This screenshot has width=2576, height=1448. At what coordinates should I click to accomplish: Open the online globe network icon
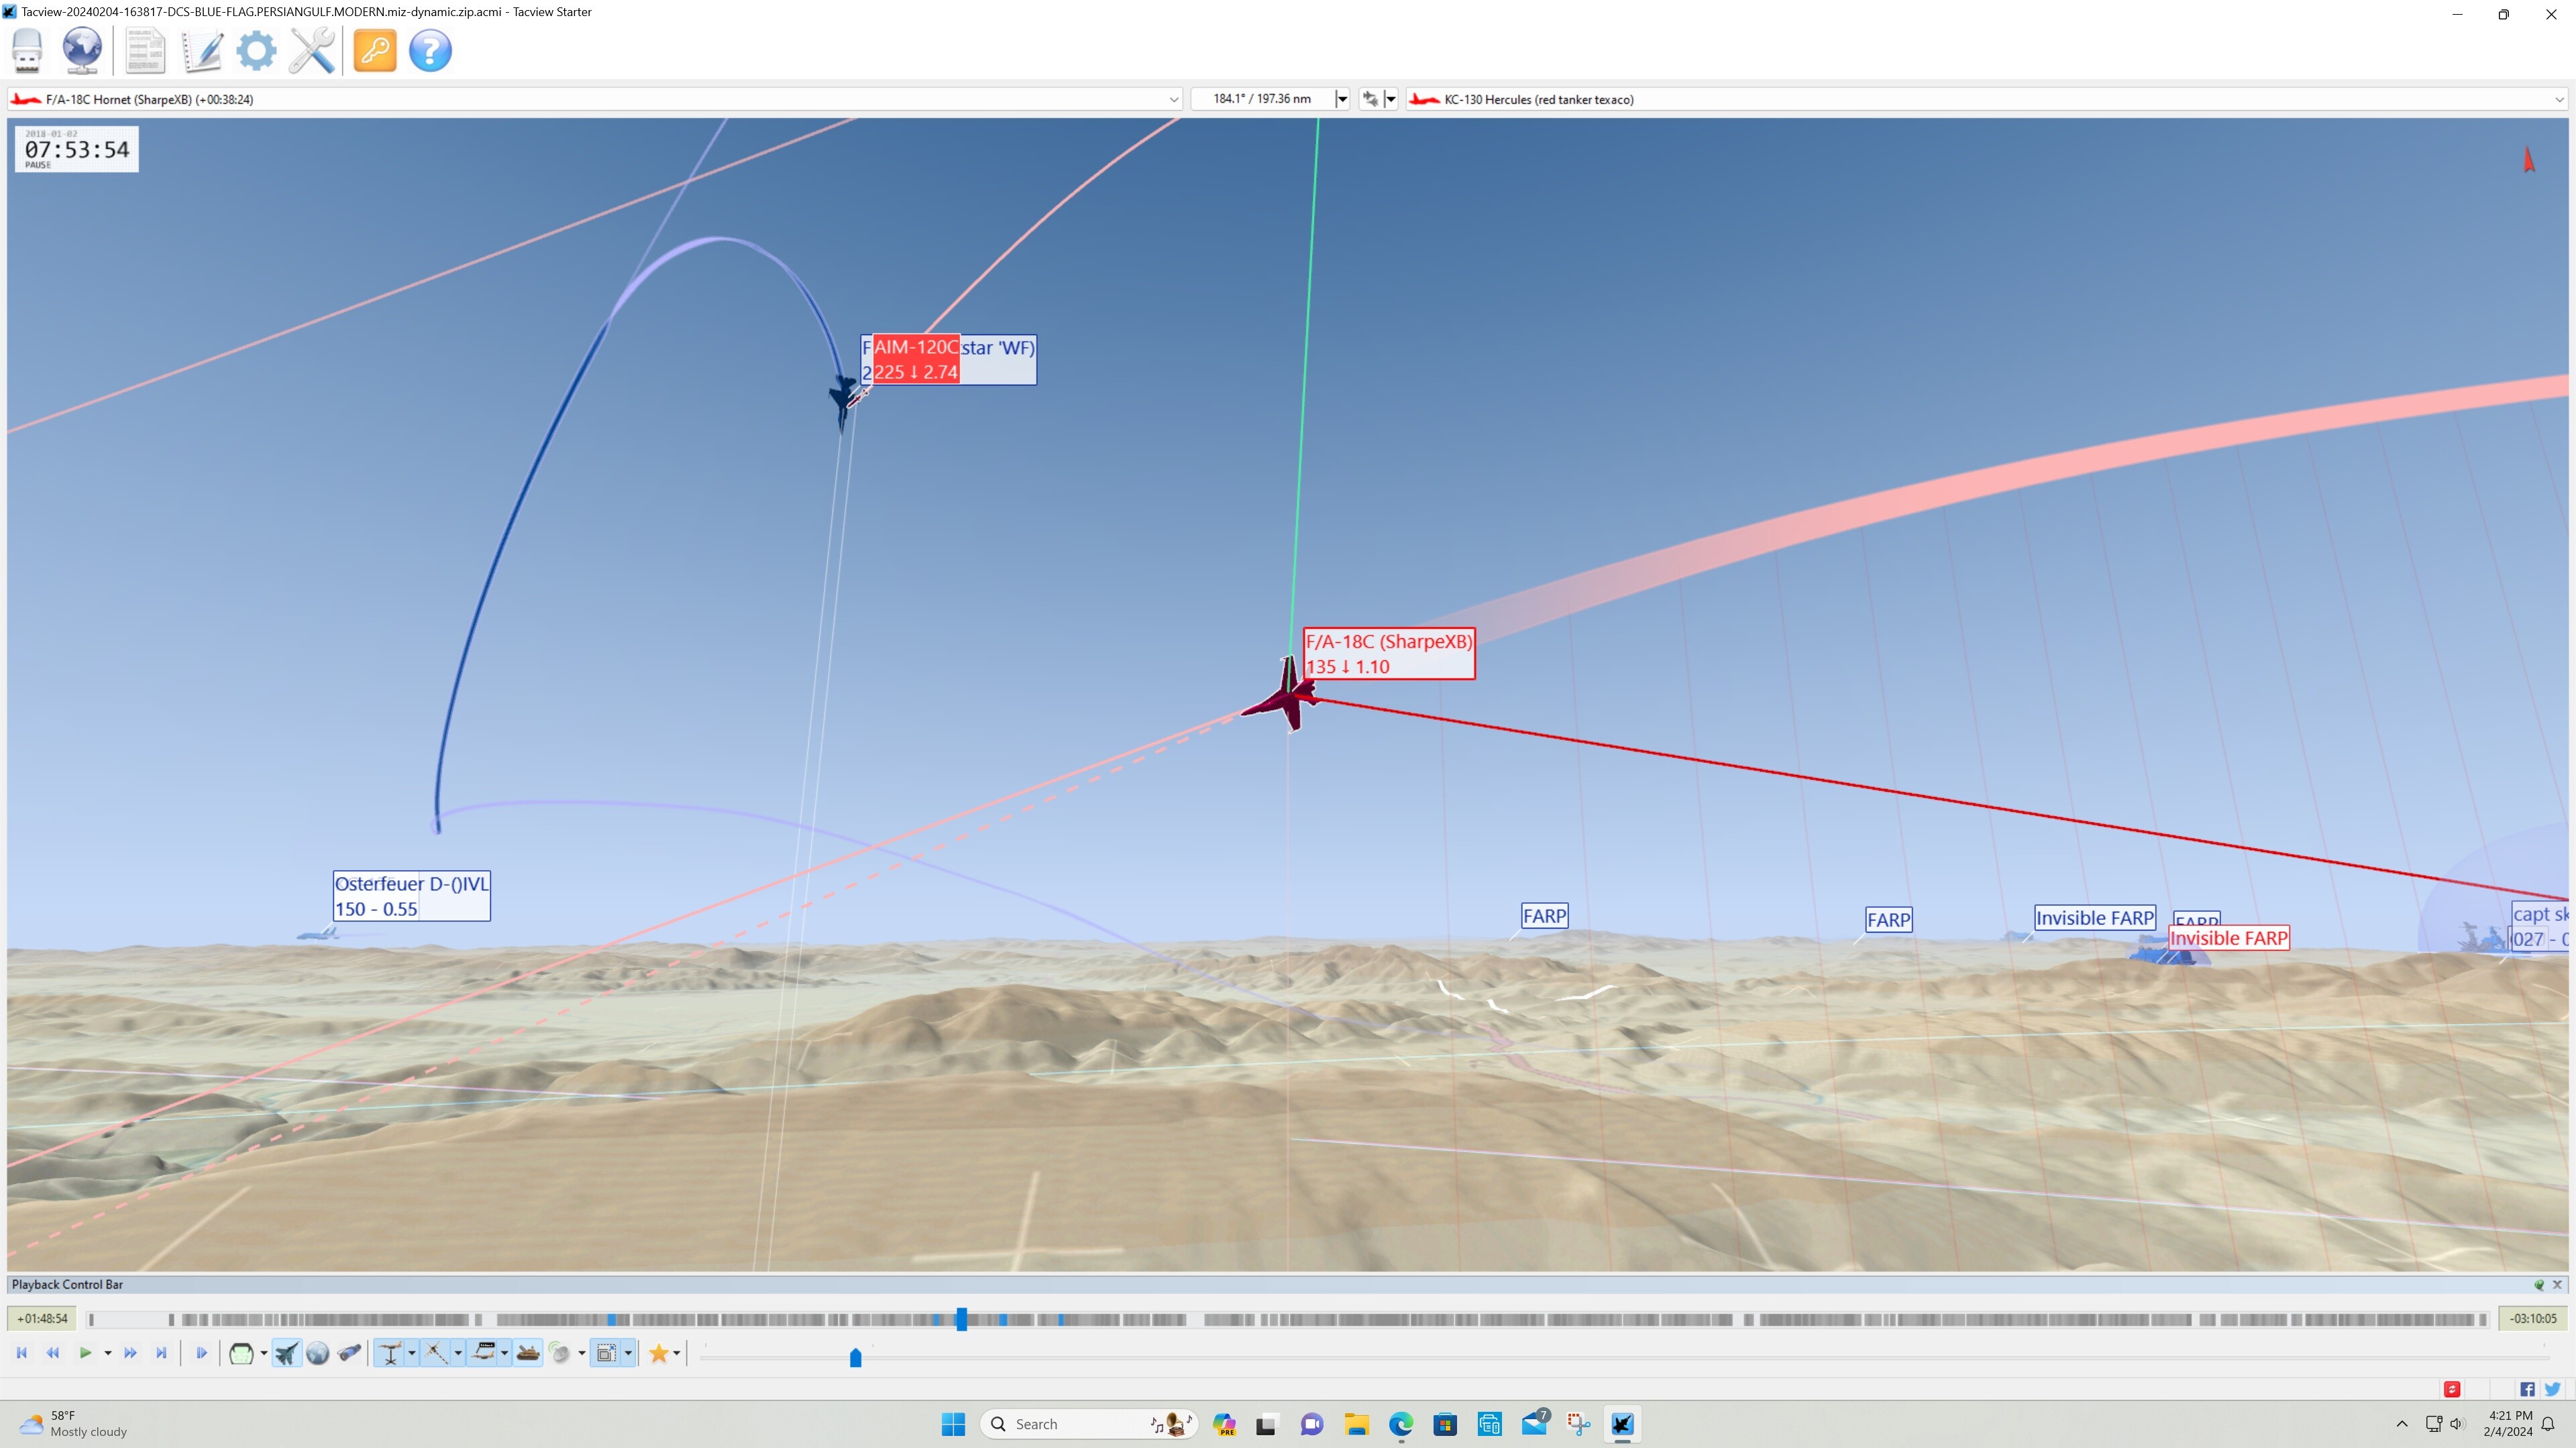coord(82,50)
